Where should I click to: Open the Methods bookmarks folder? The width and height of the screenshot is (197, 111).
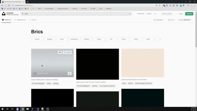[108, 9]
